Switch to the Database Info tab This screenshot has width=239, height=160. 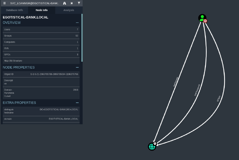pyautogui.click(x=14, y=10)
